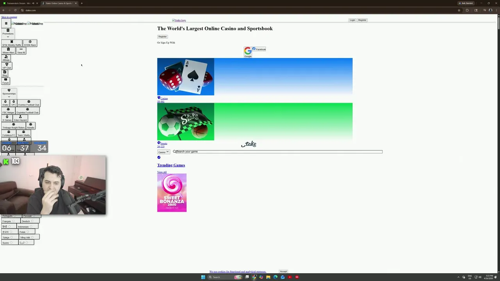Screen dimensions: 500x281
Task: Click View All under Trending Games
Action: (162, 172)
